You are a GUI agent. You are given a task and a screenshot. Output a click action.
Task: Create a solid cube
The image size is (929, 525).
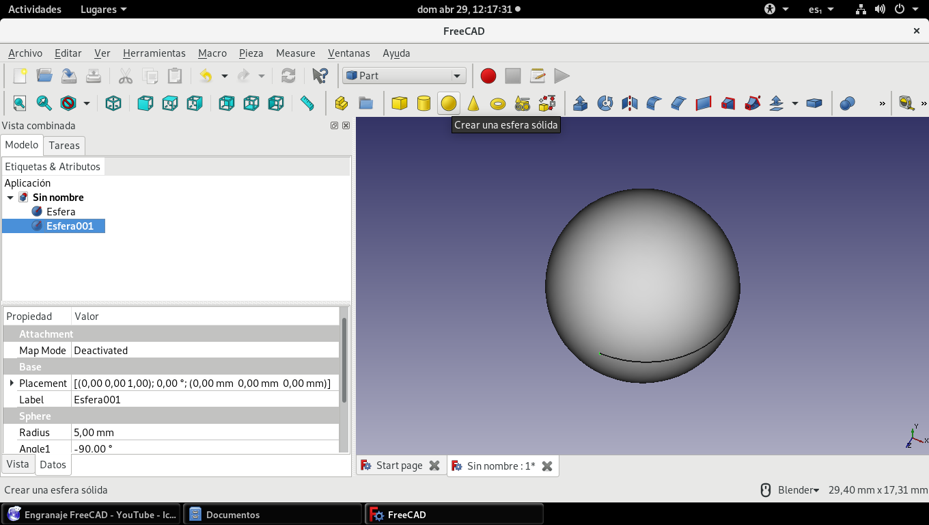click(x=400, y=103)
